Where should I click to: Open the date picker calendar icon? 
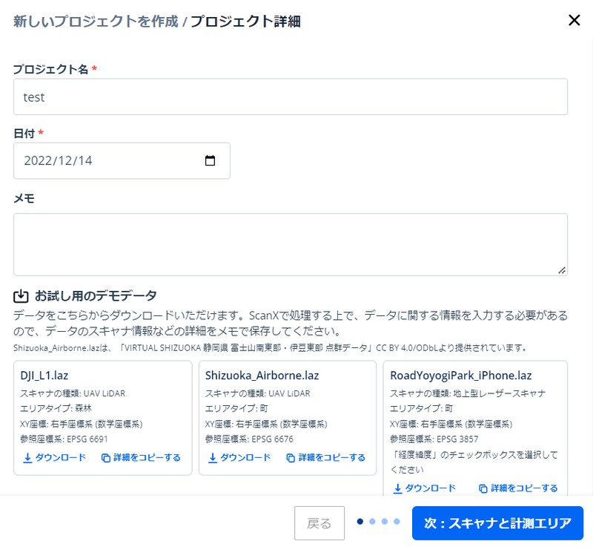pos(210,160)
